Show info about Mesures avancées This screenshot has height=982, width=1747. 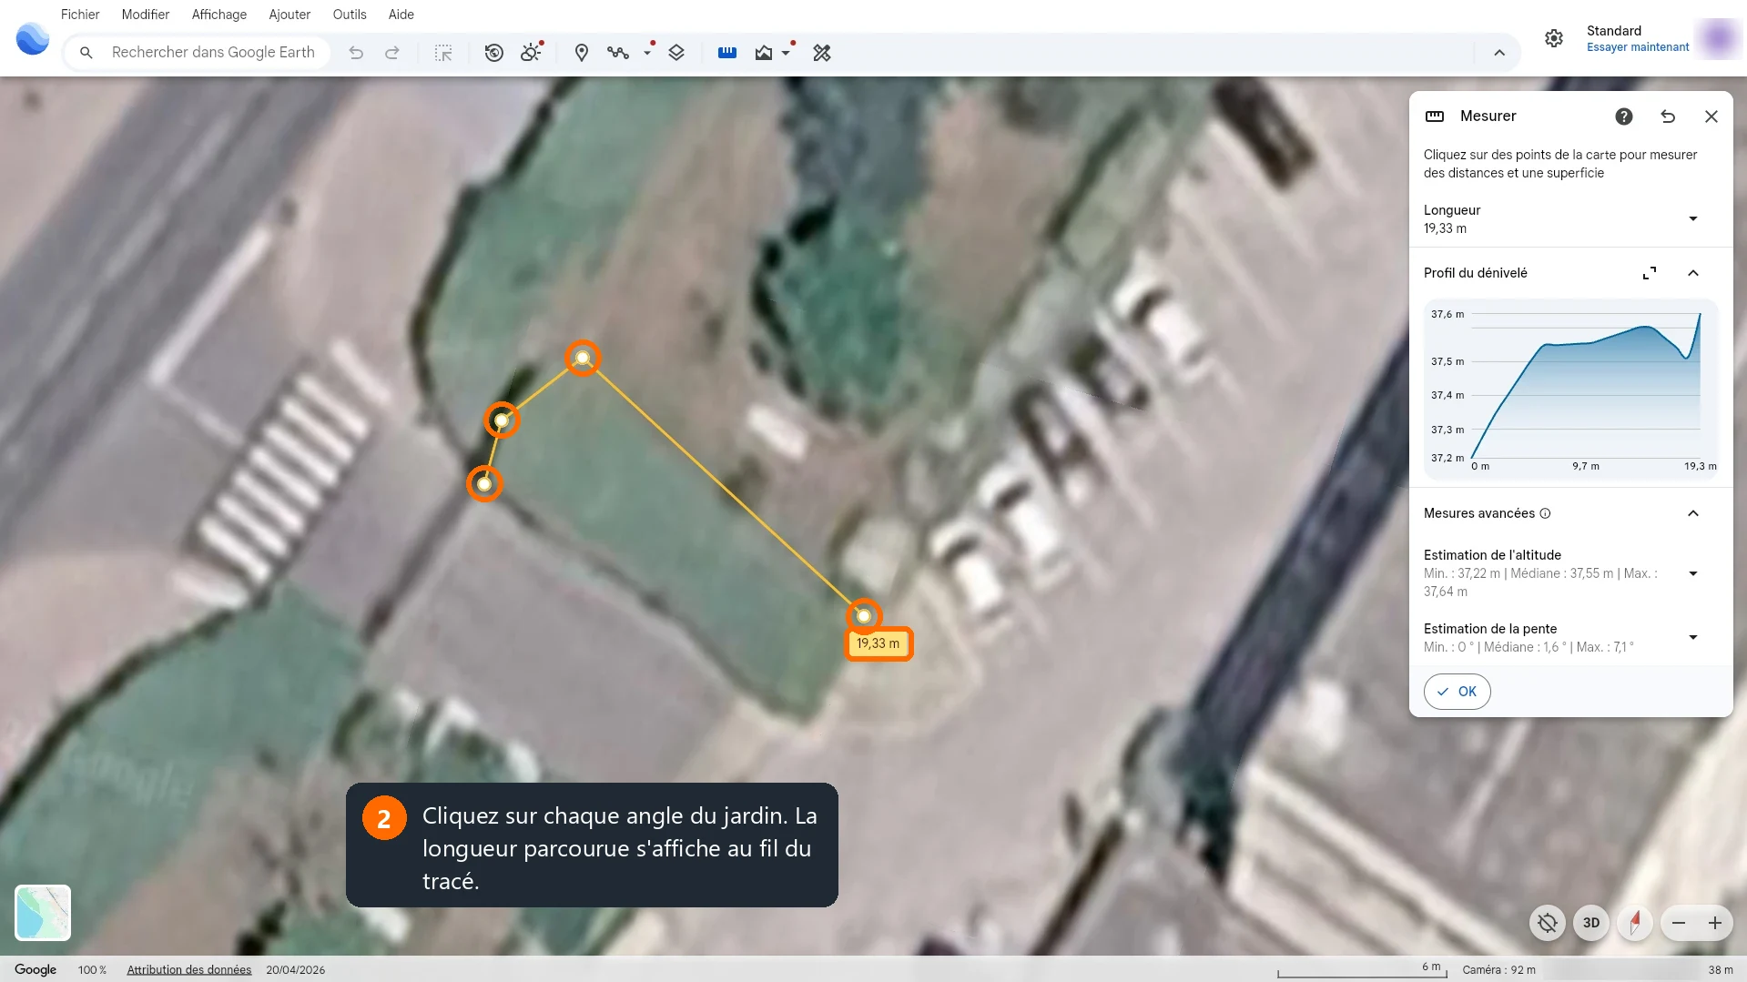coord(1545,513)
